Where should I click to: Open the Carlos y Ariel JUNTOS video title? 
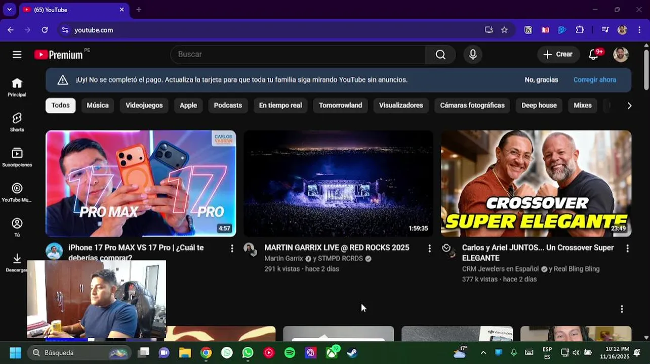tap(538, 253)
